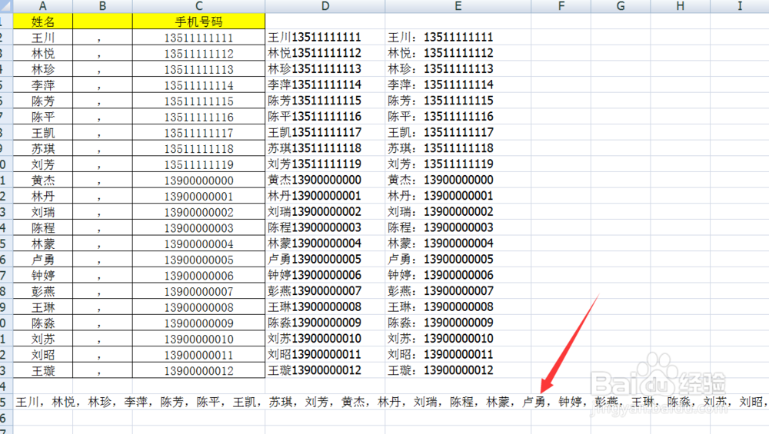769x434 pixels.
Task: Select merged cell 陈芳13511111115 in column D
Action: point(325,101)
